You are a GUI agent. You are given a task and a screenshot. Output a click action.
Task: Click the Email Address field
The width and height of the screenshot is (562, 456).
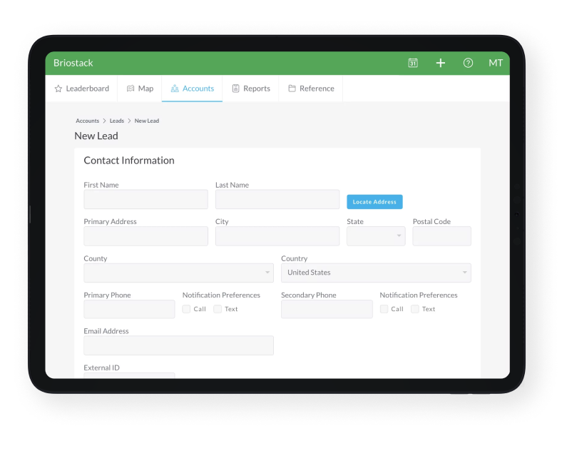pyautogui.click(x=178, y=345)
